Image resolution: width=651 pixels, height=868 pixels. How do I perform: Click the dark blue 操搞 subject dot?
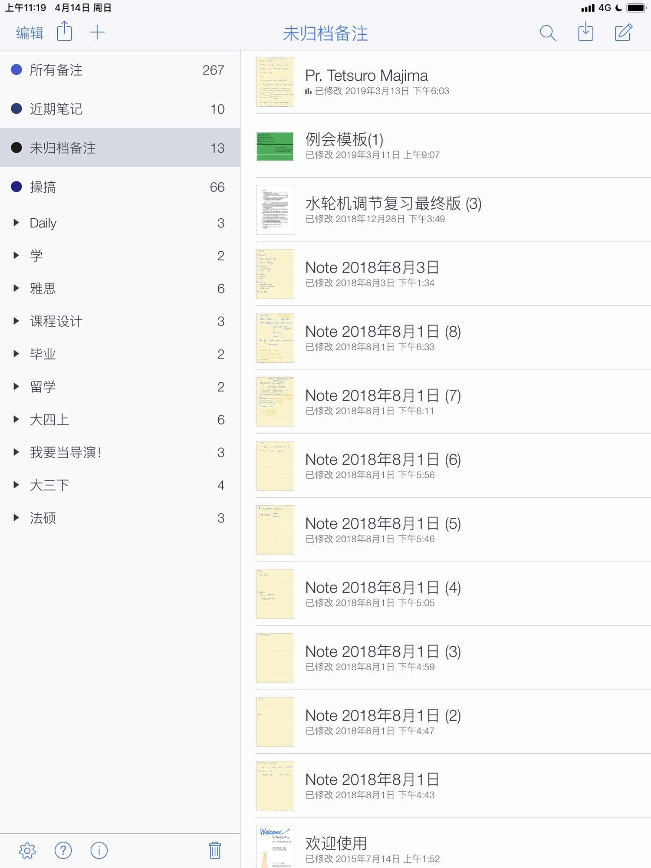point(16,187)
